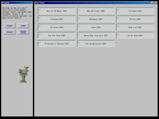Open The Cousins (2025) artwork card
Viewport: 159px width, 119px height.
57,27
